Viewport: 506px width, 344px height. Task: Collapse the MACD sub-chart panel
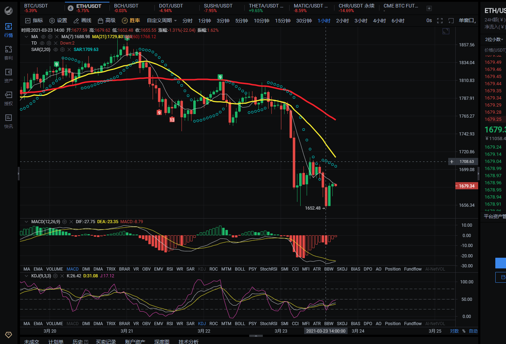(x=26, y=222)
